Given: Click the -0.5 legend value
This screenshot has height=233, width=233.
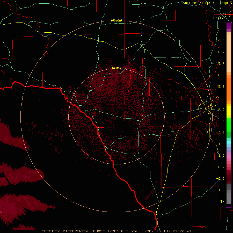Looking at the screenshot, I should tap(220, 179).
